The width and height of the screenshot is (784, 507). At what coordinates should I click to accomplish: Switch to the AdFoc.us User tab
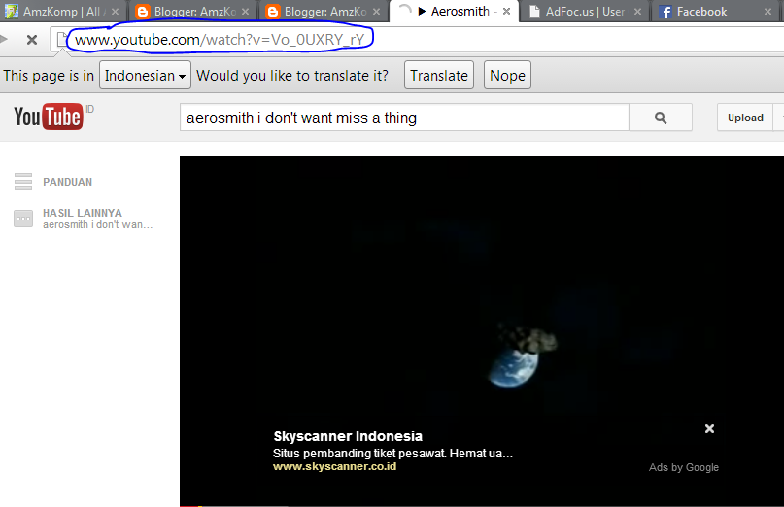click(x=585, y=12)
